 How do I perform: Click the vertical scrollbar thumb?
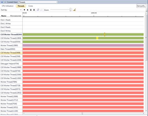pos(146,38)
